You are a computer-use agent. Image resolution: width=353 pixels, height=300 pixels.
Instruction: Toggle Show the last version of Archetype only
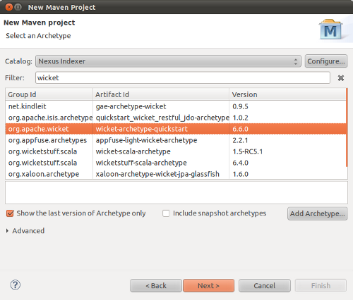click(10, 213)
